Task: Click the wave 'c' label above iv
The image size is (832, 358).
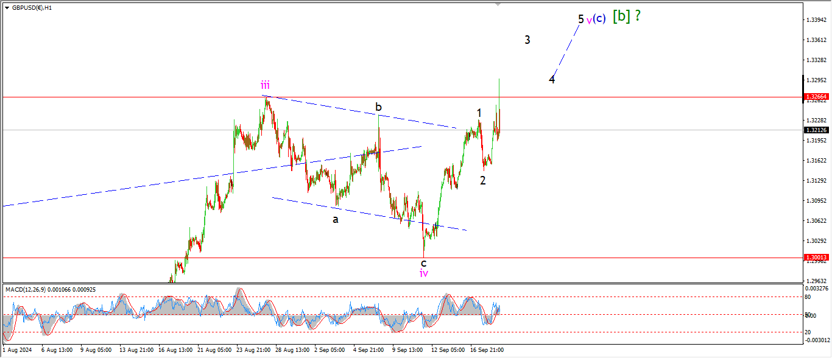Action: (x=423, y=262)
